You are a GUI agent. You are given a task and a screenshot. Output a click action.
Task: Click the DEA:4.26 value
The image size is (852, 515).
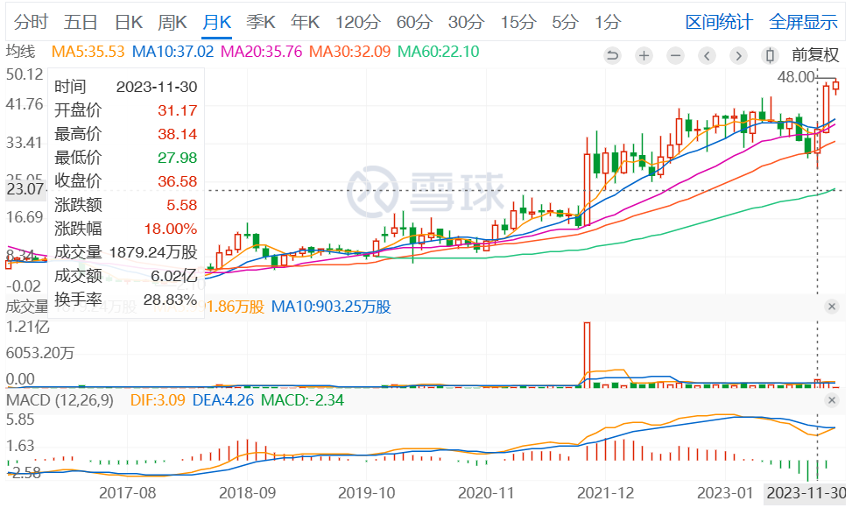[223, 400]
